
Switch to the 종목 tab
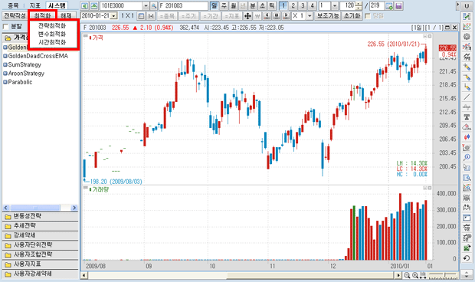13,5
